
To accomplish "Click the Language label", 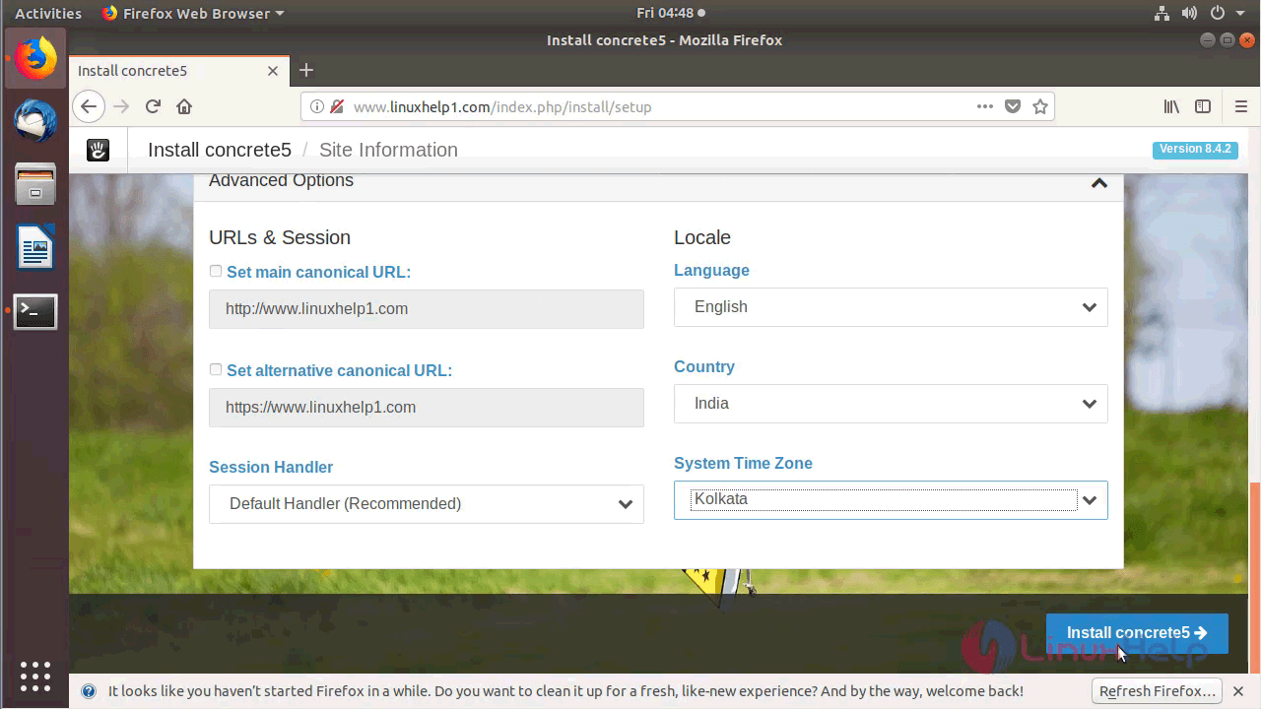I will [x=711, y=270].
